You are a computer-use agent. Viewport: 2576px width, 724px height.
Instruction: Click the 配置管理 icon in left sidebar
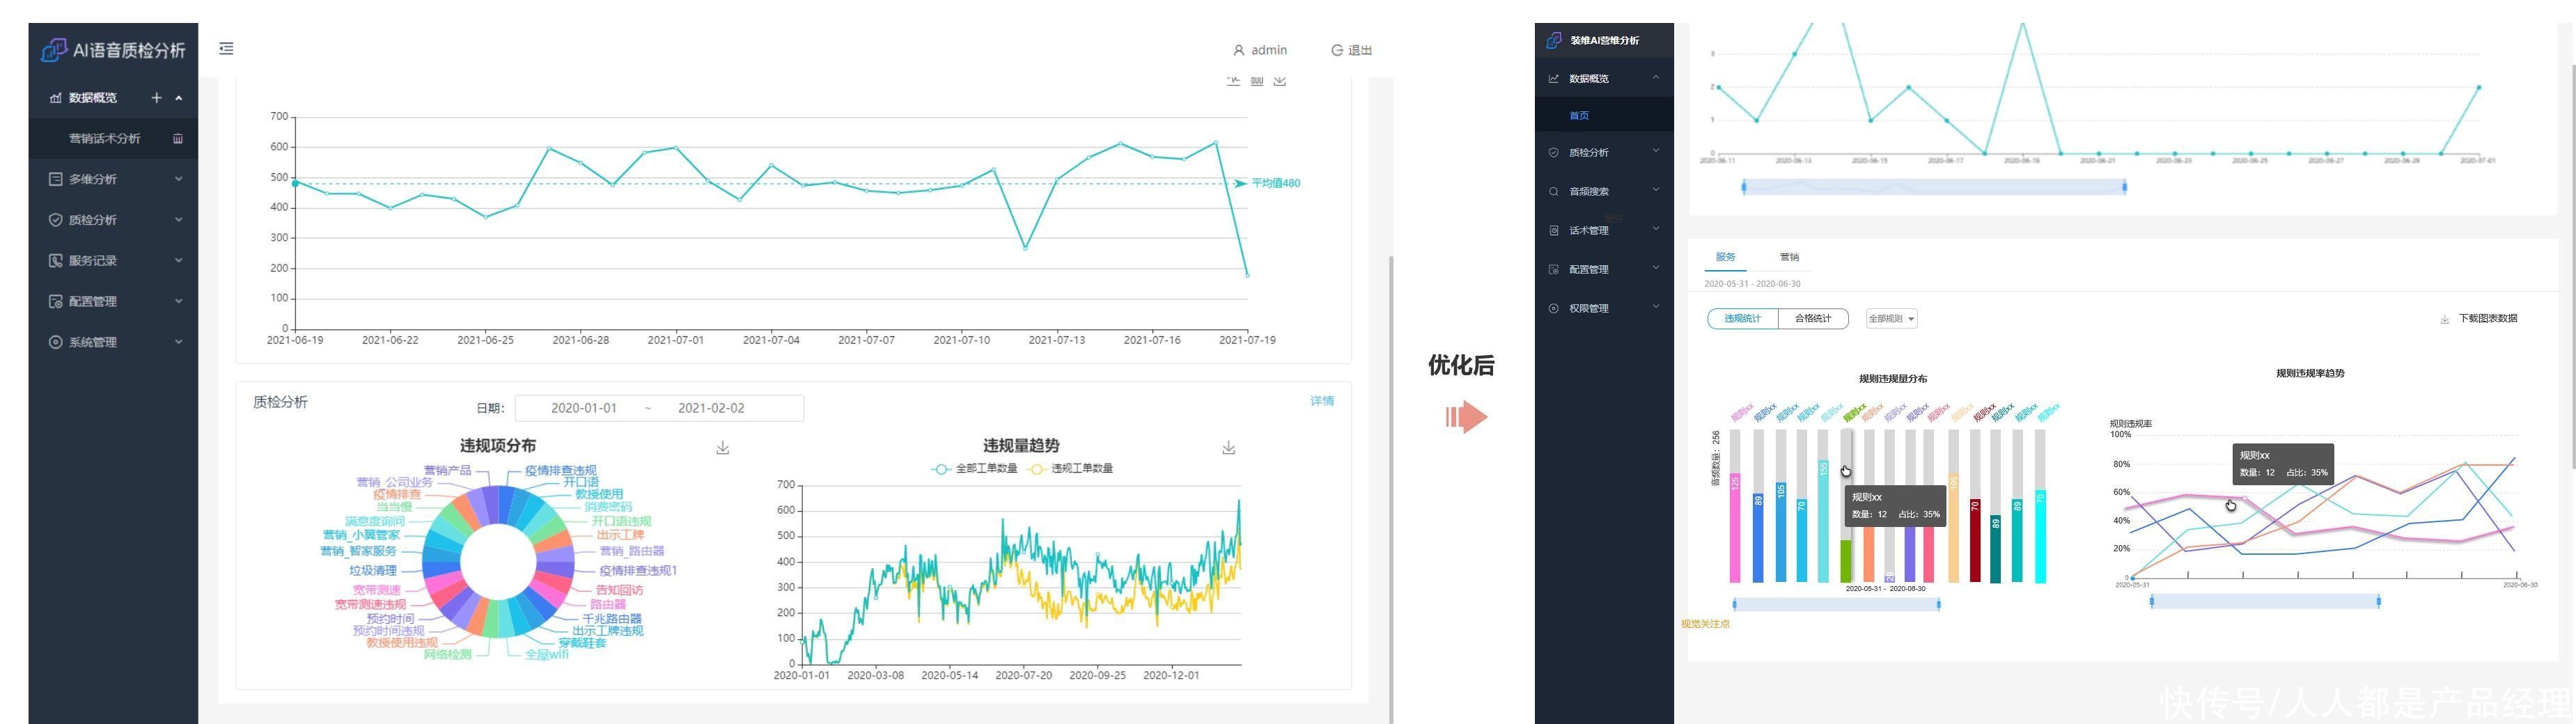[55, 301]
